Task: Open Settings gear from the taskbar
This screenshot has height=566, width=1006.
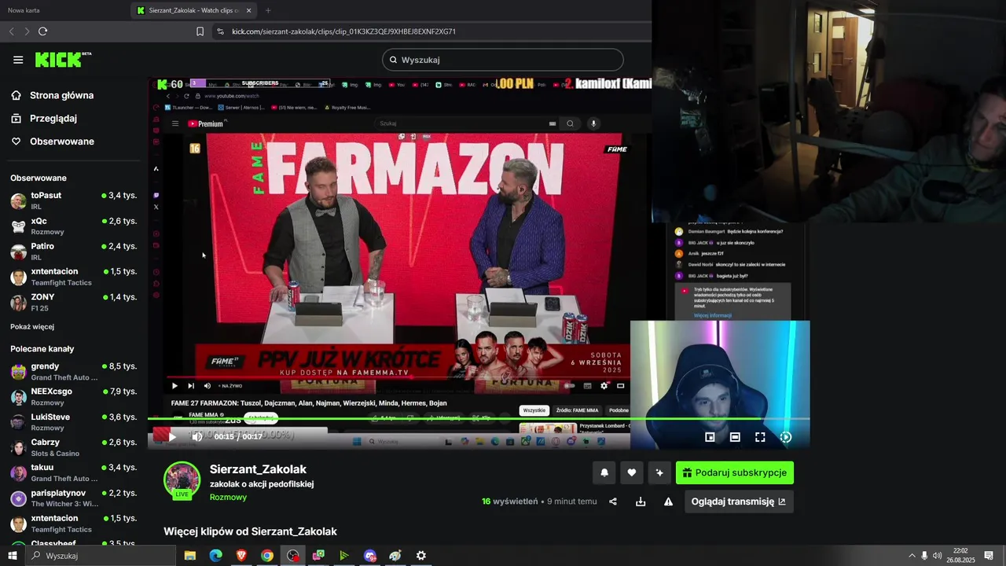Action: 421,556
